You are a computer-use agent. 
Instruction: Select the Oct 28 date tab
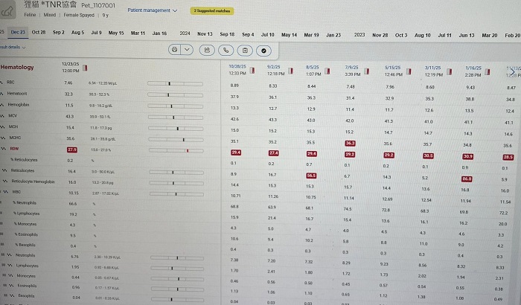(39, 33)
